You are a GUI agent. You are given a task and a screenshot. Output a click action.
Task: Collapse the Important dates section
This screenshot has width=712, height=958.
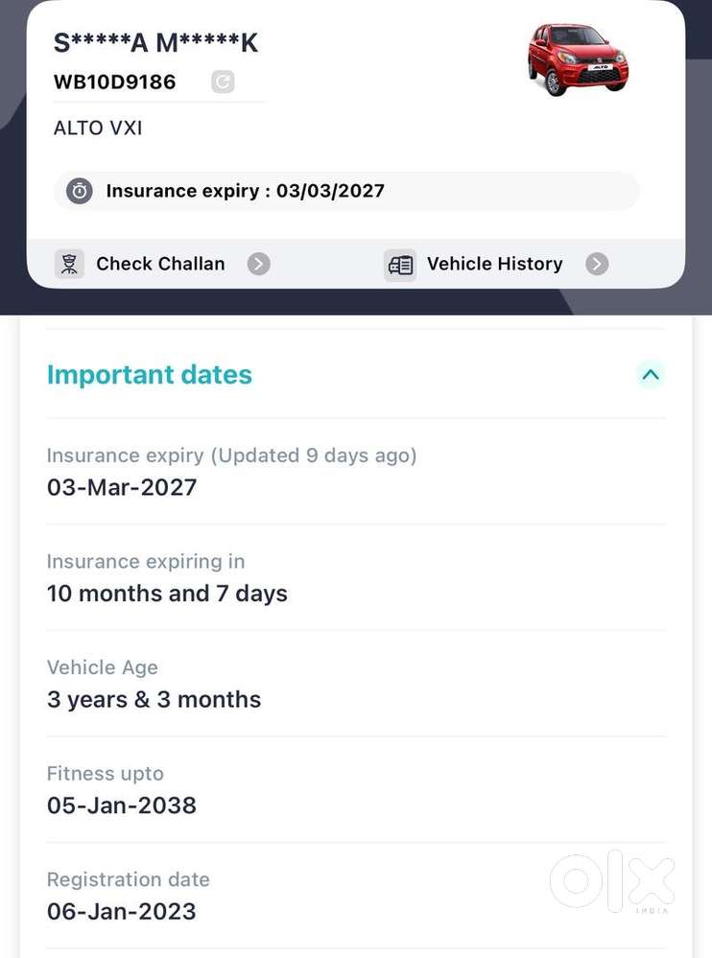[x=651, y=375]
